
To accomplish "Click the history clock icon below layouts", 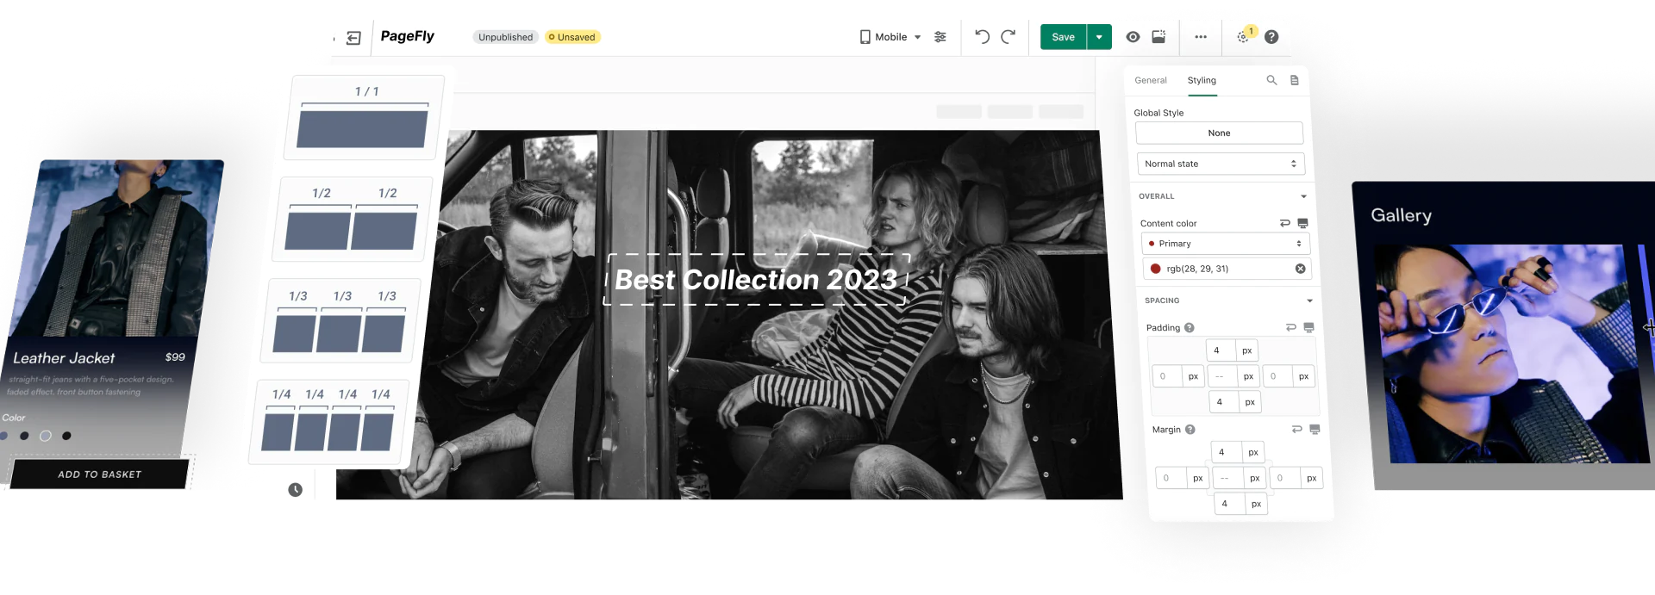I will pos(295,489).
